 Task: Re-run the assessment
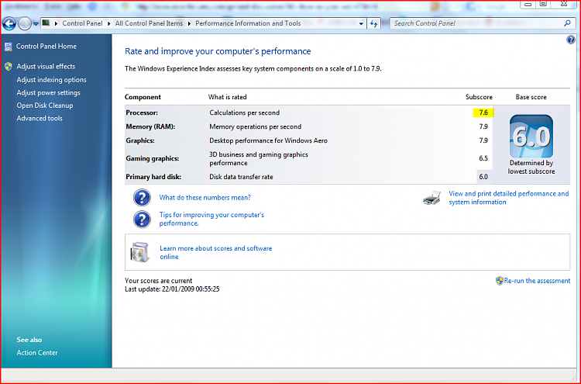pyautogui.click(x=538, y=281)
